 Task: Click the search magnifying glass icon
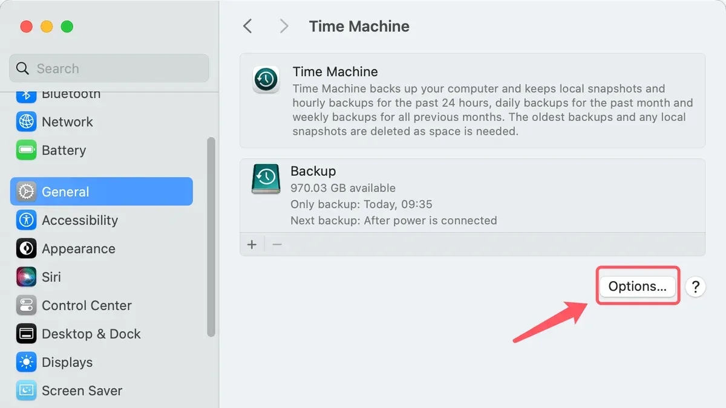tap(22, 68)
